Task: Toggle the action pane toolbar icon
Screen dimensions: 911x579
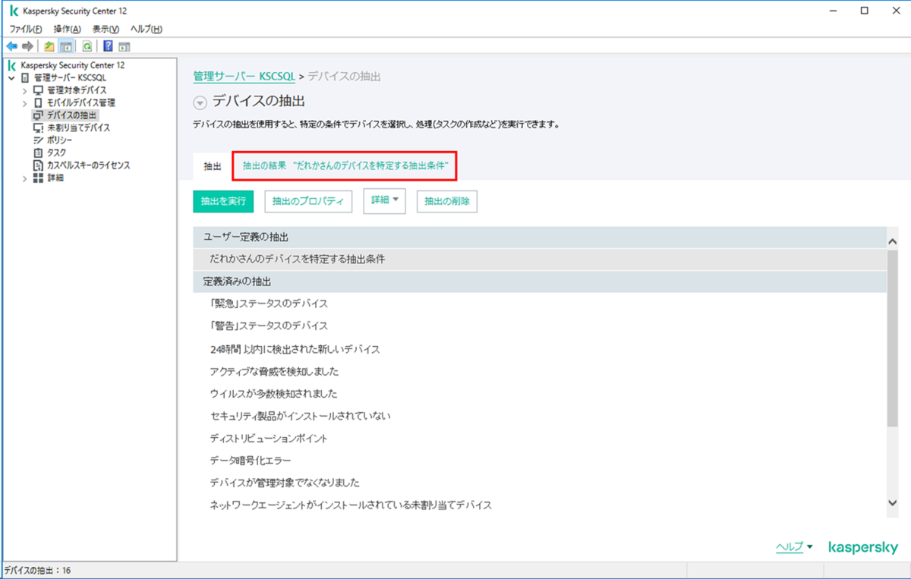Action: [124, 46]
